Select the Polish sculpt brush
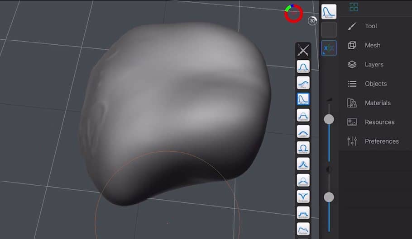Viewport: 412px width, 239px height. pos(303,229)
